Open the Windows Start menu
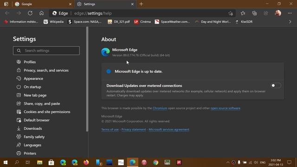The width and height of the screenshot is (297, 167). [6, 162]
